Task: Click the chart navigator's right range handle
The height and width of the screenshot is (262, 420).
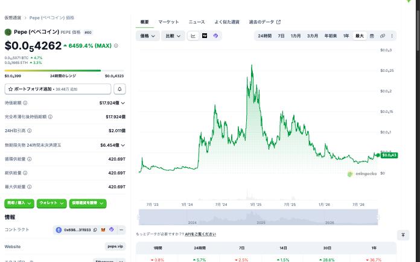Action: [x=378, y=217]
